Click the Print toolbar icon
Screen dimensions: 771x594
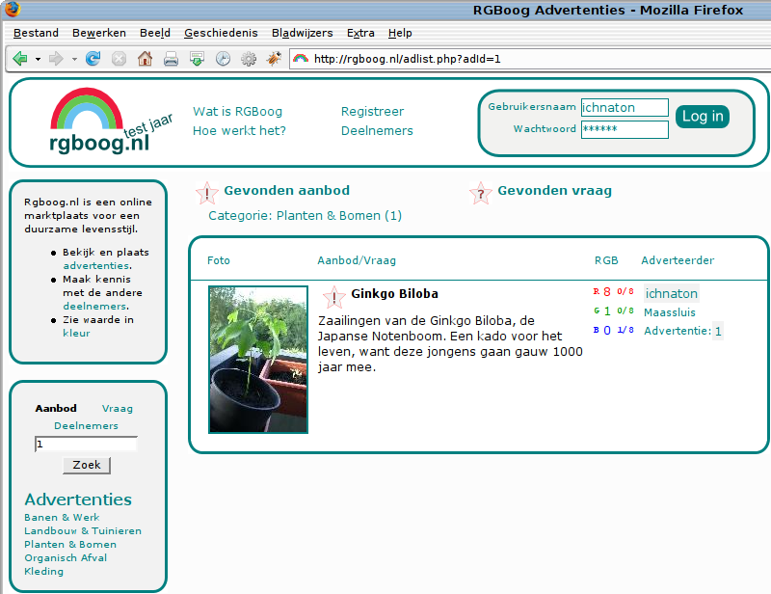click(x=171, y=59)
